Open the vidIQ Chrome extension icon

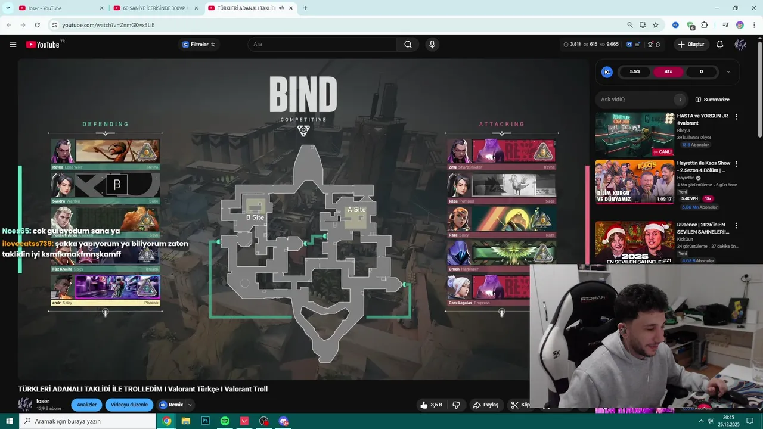pos(675,25)
